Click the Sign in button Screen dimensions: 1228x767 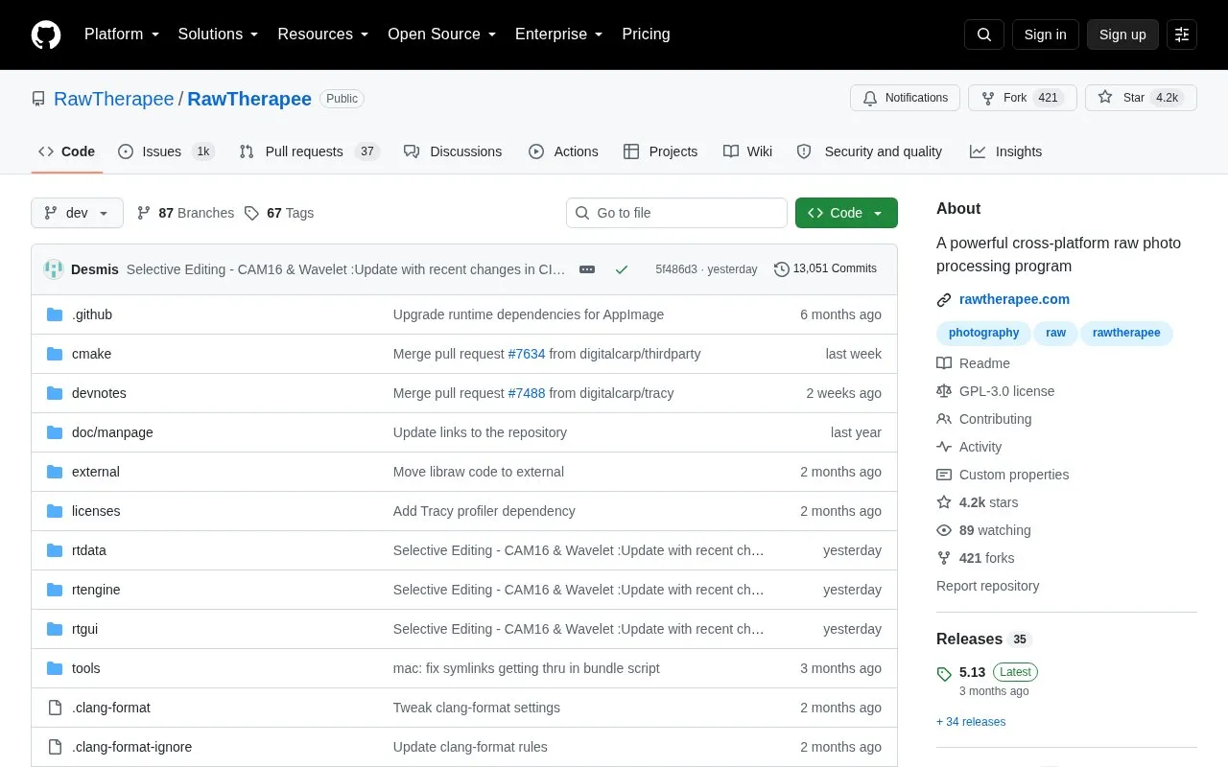pos(1045,35)
